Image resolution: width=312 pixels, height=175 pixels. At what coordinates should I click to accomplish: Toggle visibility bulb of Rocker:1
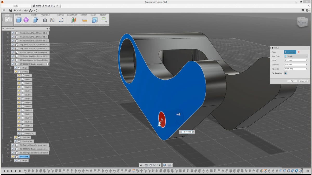coord(13,157)
